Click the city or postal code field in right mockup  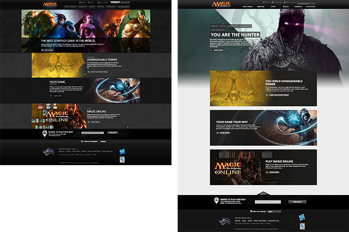click(268, 202)
